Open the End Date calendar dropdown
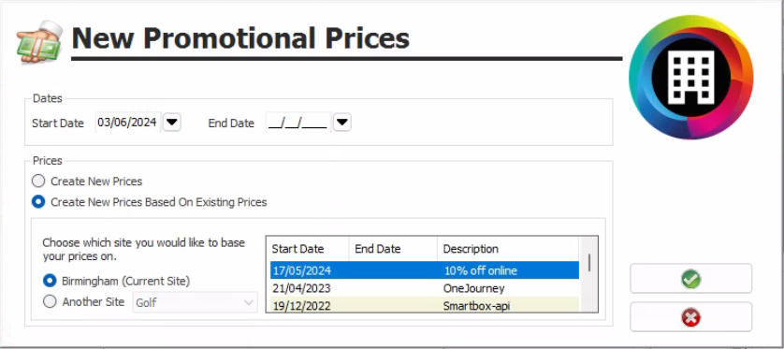 point(342,123)
